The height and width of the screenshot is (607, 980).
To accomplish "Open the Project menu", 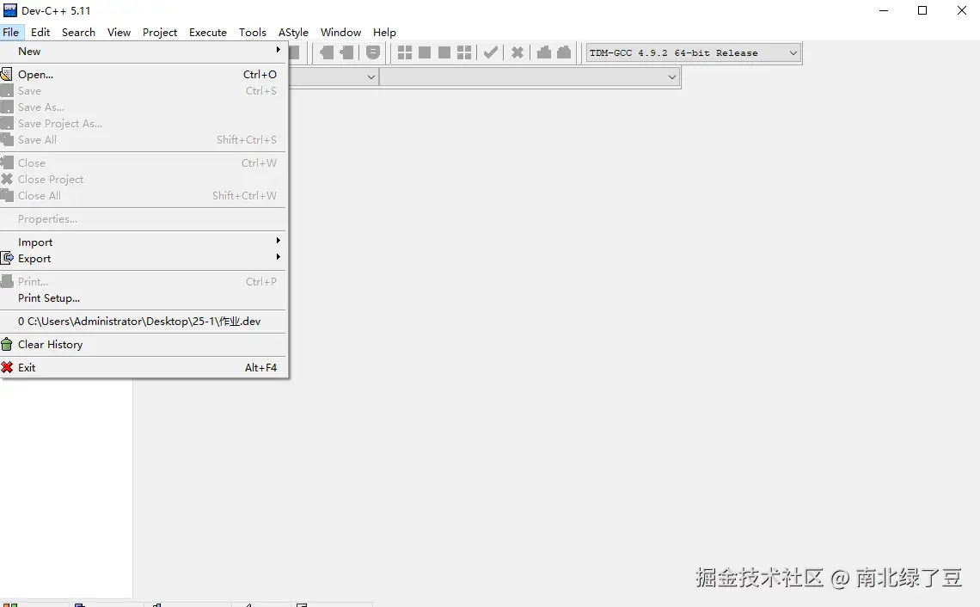I will pyautogui.click(x=159, y=32).
